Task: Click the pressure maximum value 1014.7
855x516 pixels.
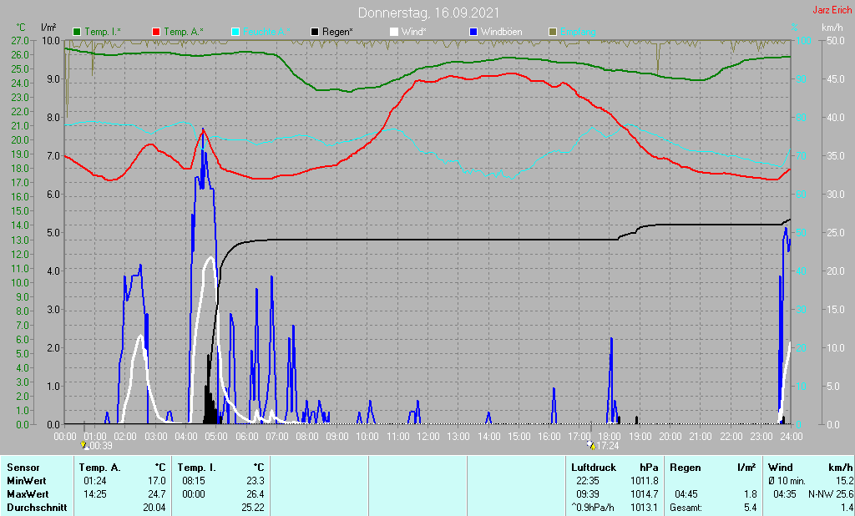Action: pyautogui.click(x=645, y=494)
